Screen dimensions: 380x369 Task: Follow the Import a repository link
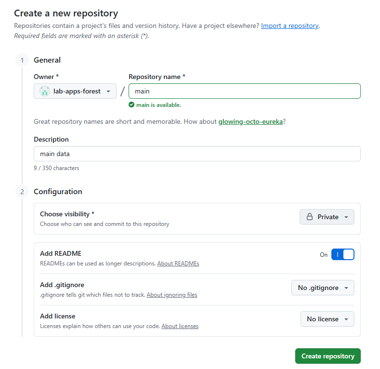point(289,26)
